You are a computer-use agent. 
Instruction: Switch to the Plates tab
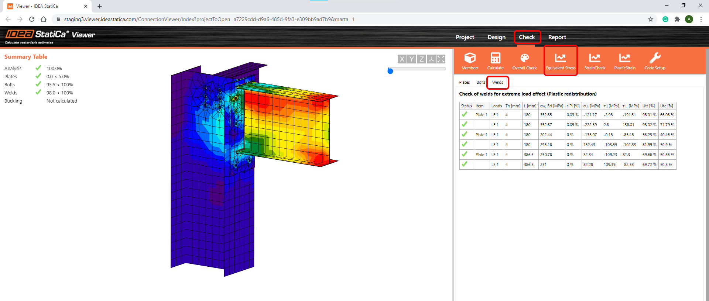pyautogui.click(x=464, y=82)
